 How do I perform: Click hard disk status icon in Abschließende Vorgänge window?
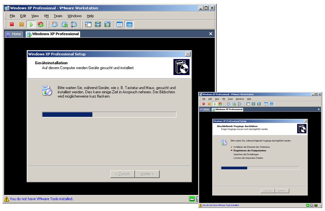pyautogui.click(x=308, y=205)
